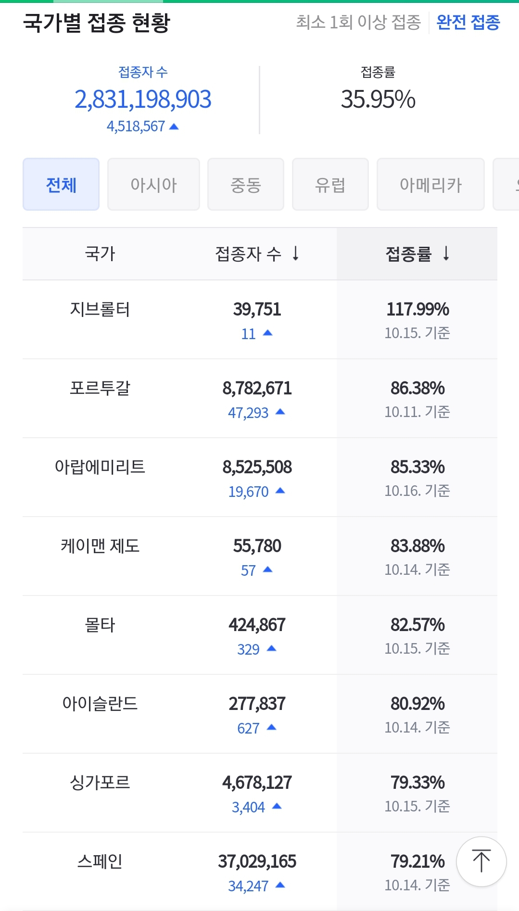Screen dimensions: 519x911
Task: Click the sort arrow beside 접종자 수
Action: coord(296,253)
